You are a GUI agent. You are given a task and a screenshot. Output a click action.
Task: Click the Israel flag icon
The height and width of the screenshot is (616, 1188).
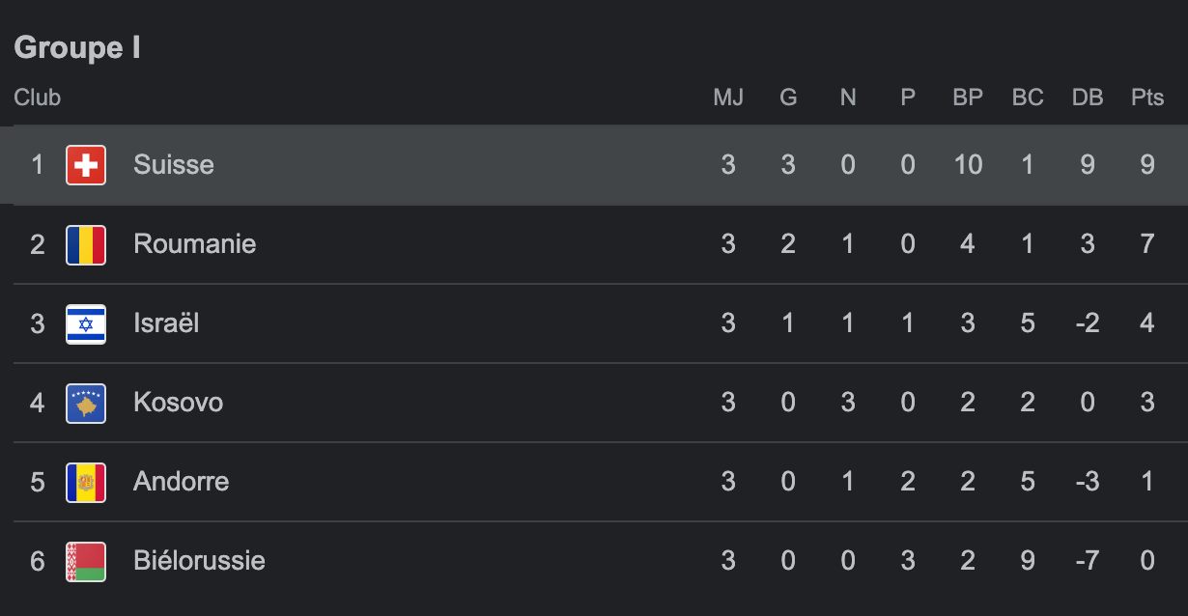point(86,323)
